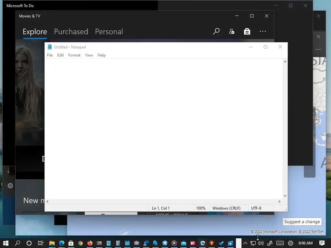The height and width of the screenshot is (248, 331).
Task: Click the account icon in Movies & TV
Action: click(231, 31)
